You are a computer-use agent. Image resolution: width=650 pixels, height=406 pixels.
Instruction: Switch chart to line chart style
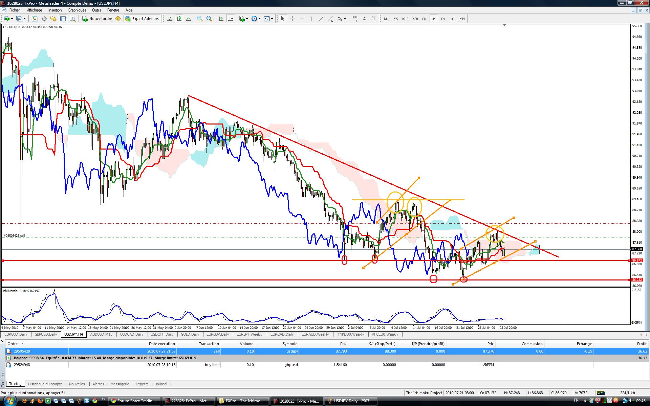[x=189, y=19]
